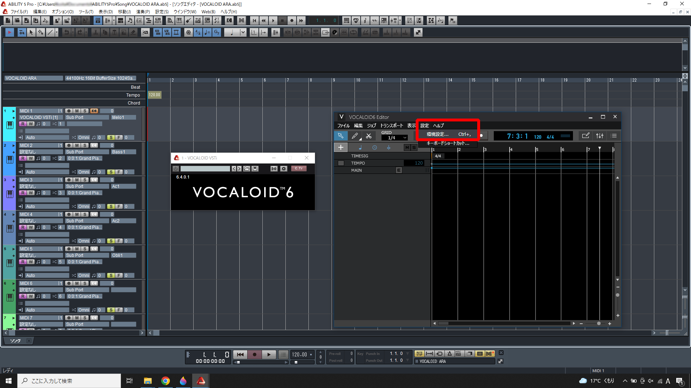Image resolution: width=691 pixels, height=388 pixels.
Task: Open the Omni channel dropdown on MIDI 1 track
Action: point(83,137)
